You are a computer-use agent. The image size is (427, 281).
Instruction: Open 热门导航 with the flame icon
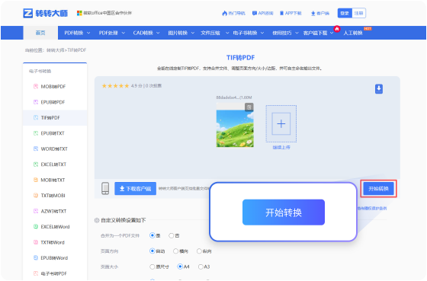[x=233, y=13]
